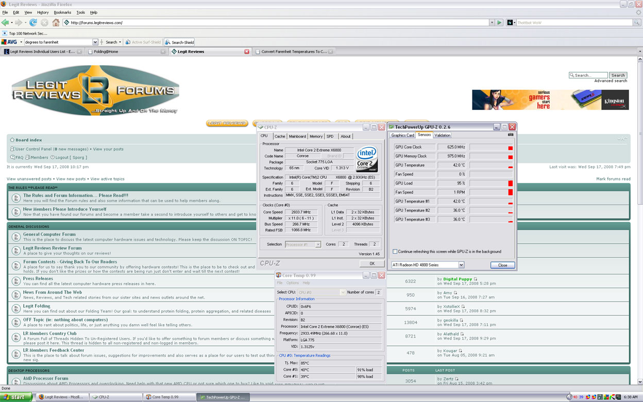The height and width of the screenshot is (402, 643).
Task: Click the green Go arrow beside address bar
Action: tap(499, 23)
